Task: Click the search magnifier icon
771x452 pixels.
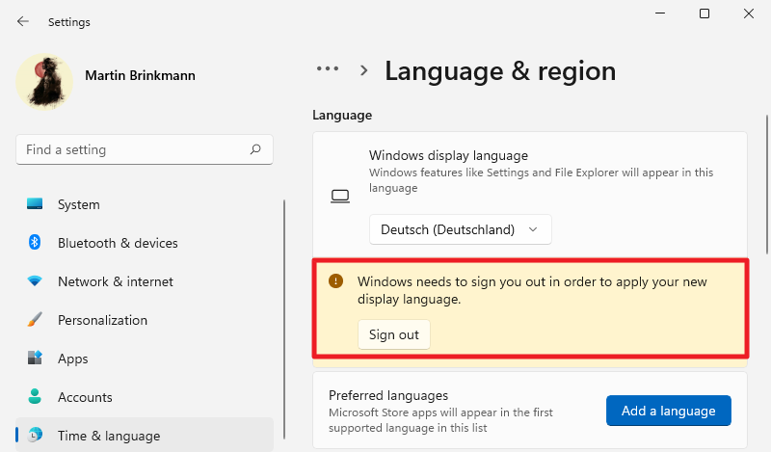Action: [x=255, y=149]
